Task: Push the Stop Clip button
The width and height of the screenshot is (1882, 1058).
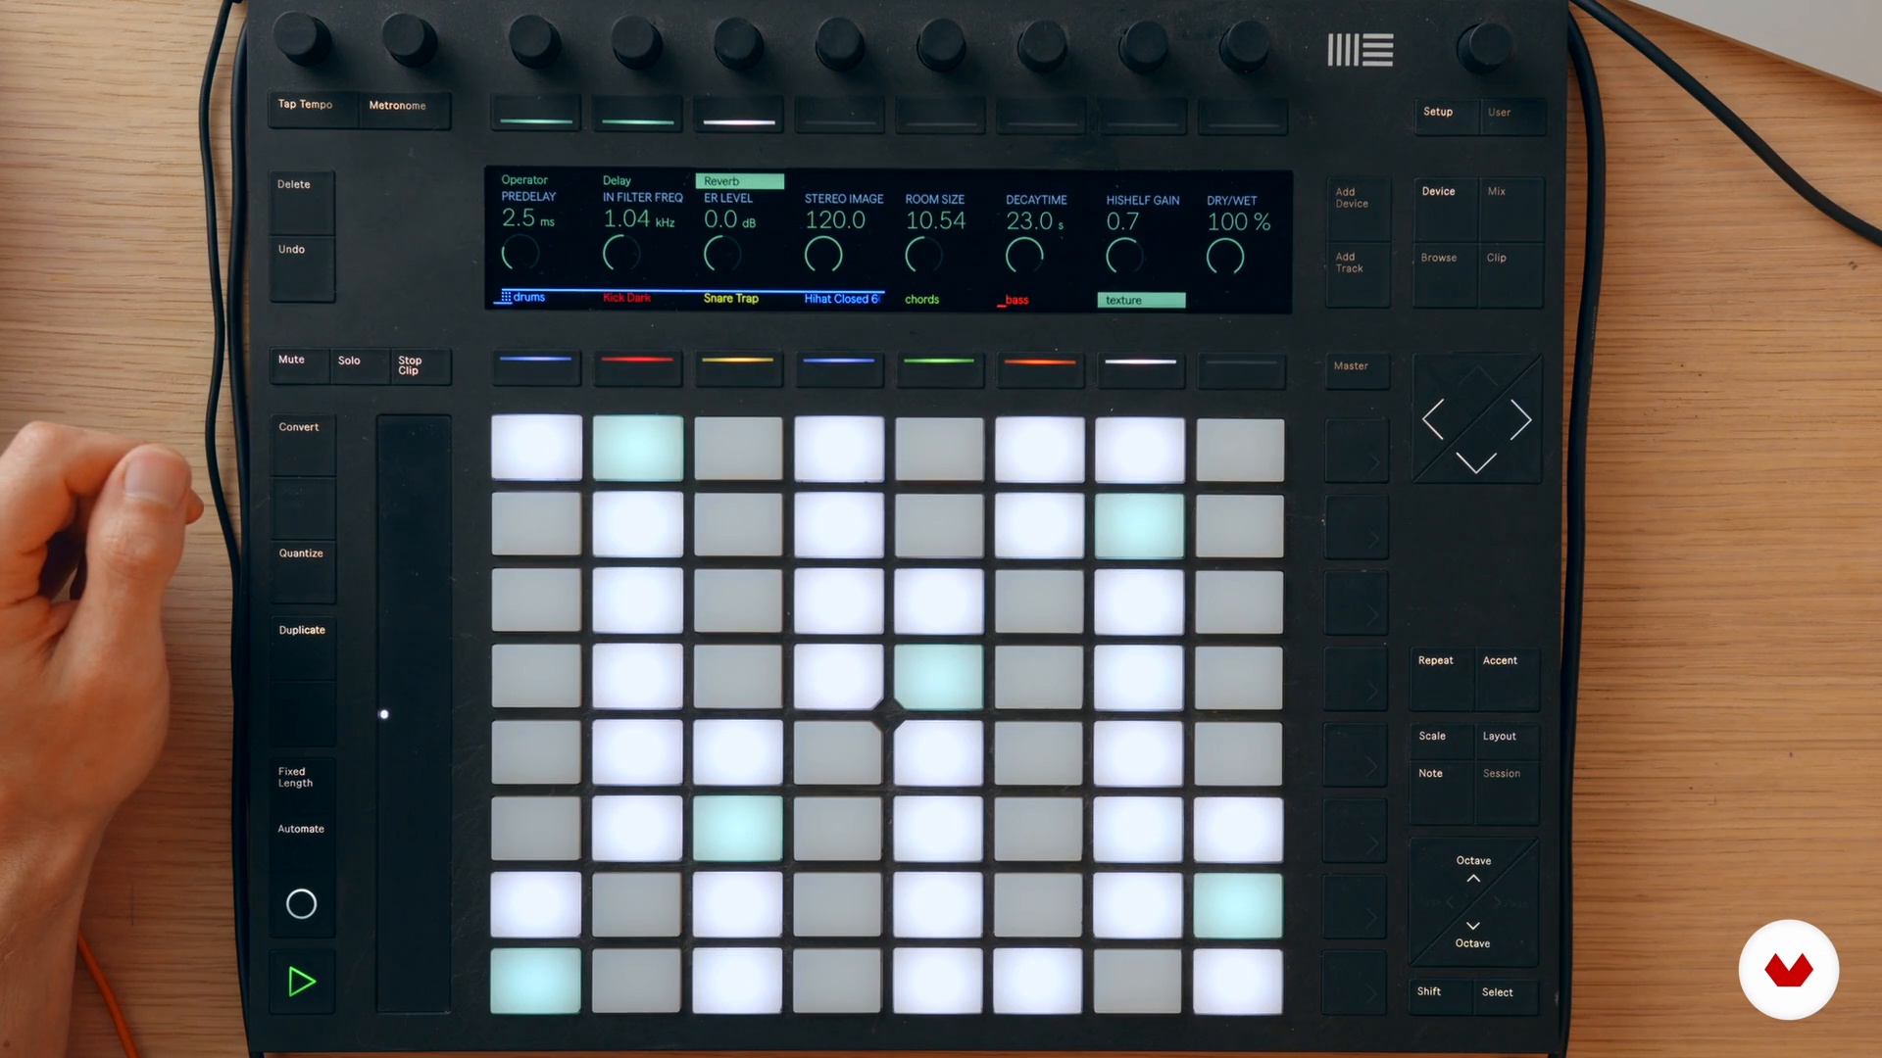Action: (x=421, y=365)
